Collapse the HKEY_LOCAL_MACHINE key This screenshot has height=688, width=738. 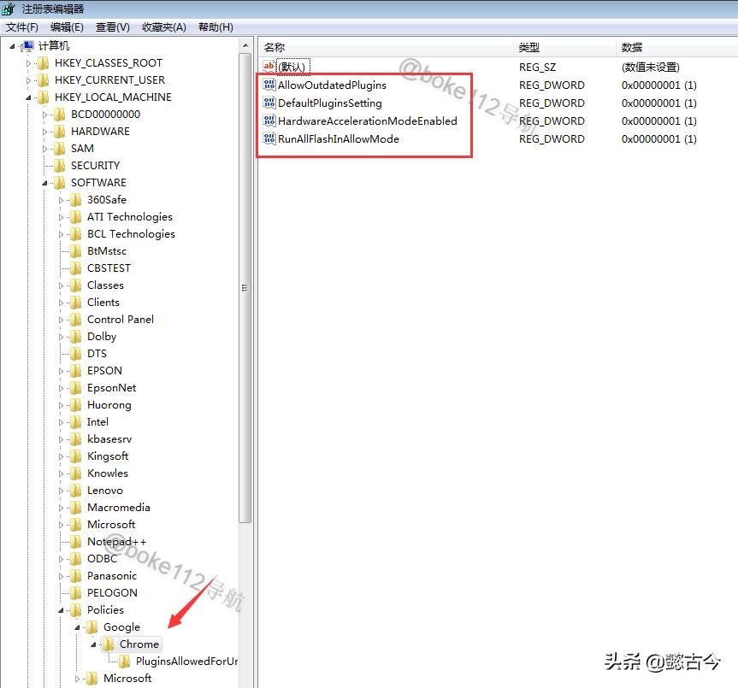click(29, 97)
